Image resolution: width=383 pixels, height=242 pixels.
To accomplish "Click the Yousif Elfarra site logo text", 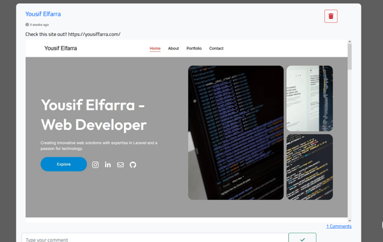I will [61, 49].
